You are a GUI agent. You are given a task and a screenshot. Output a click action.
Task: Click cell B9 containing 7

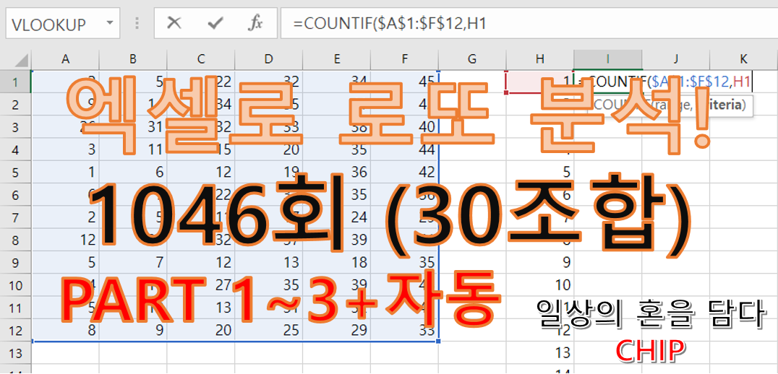click(133, 263)
